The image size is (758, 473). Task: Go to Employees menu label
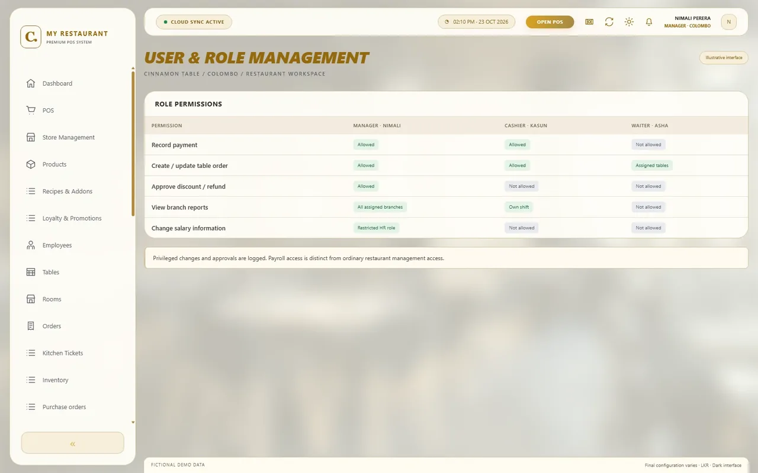(x=57, y=245)
